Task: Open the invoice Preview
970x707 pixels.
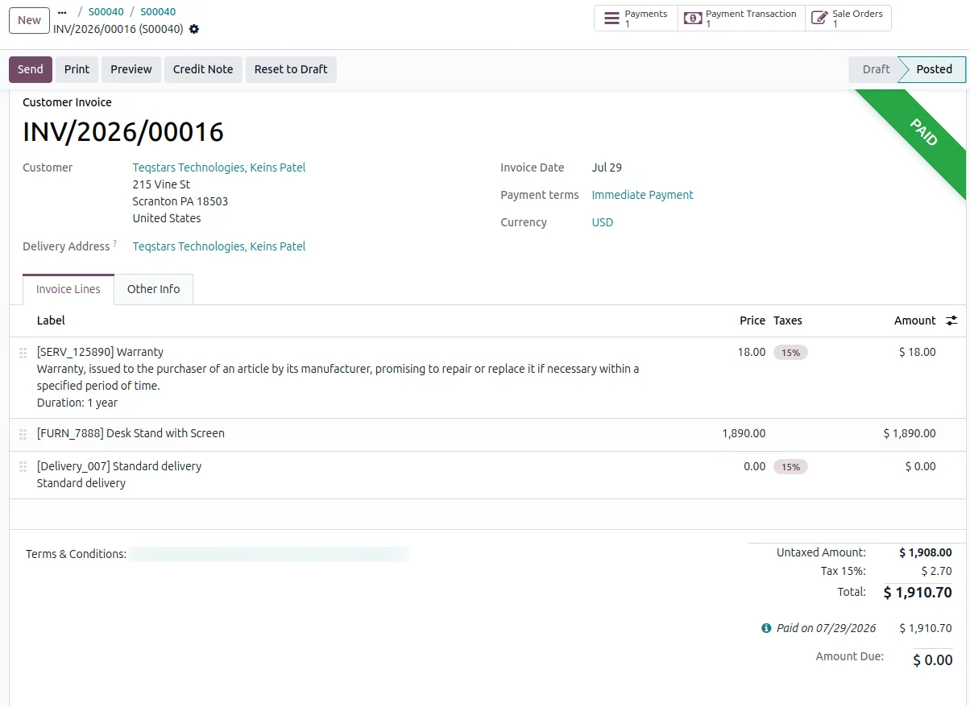Action: click(x=131, y=69)
